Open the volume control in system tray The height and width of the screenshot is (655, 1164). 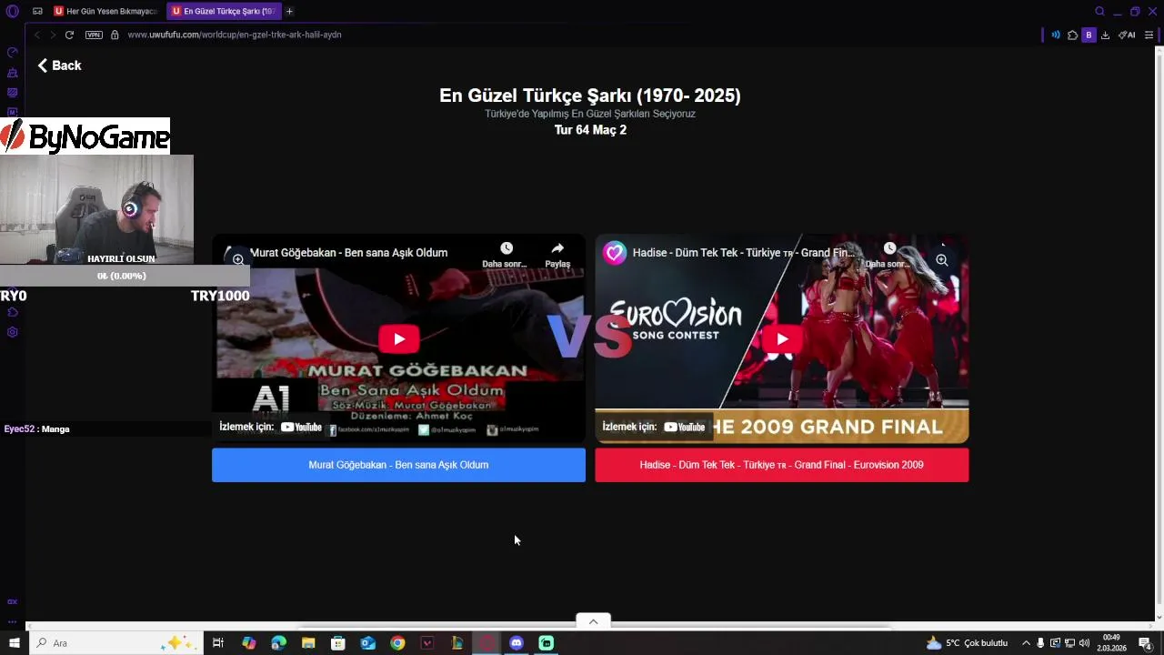1084,643
